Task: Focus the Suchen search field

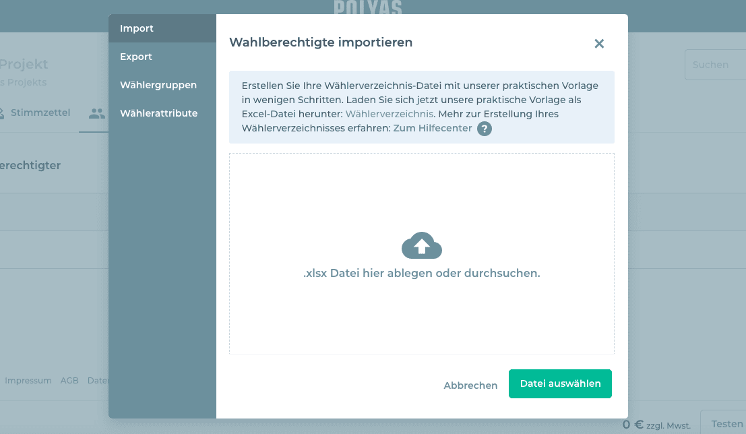Action: [714, 65]
